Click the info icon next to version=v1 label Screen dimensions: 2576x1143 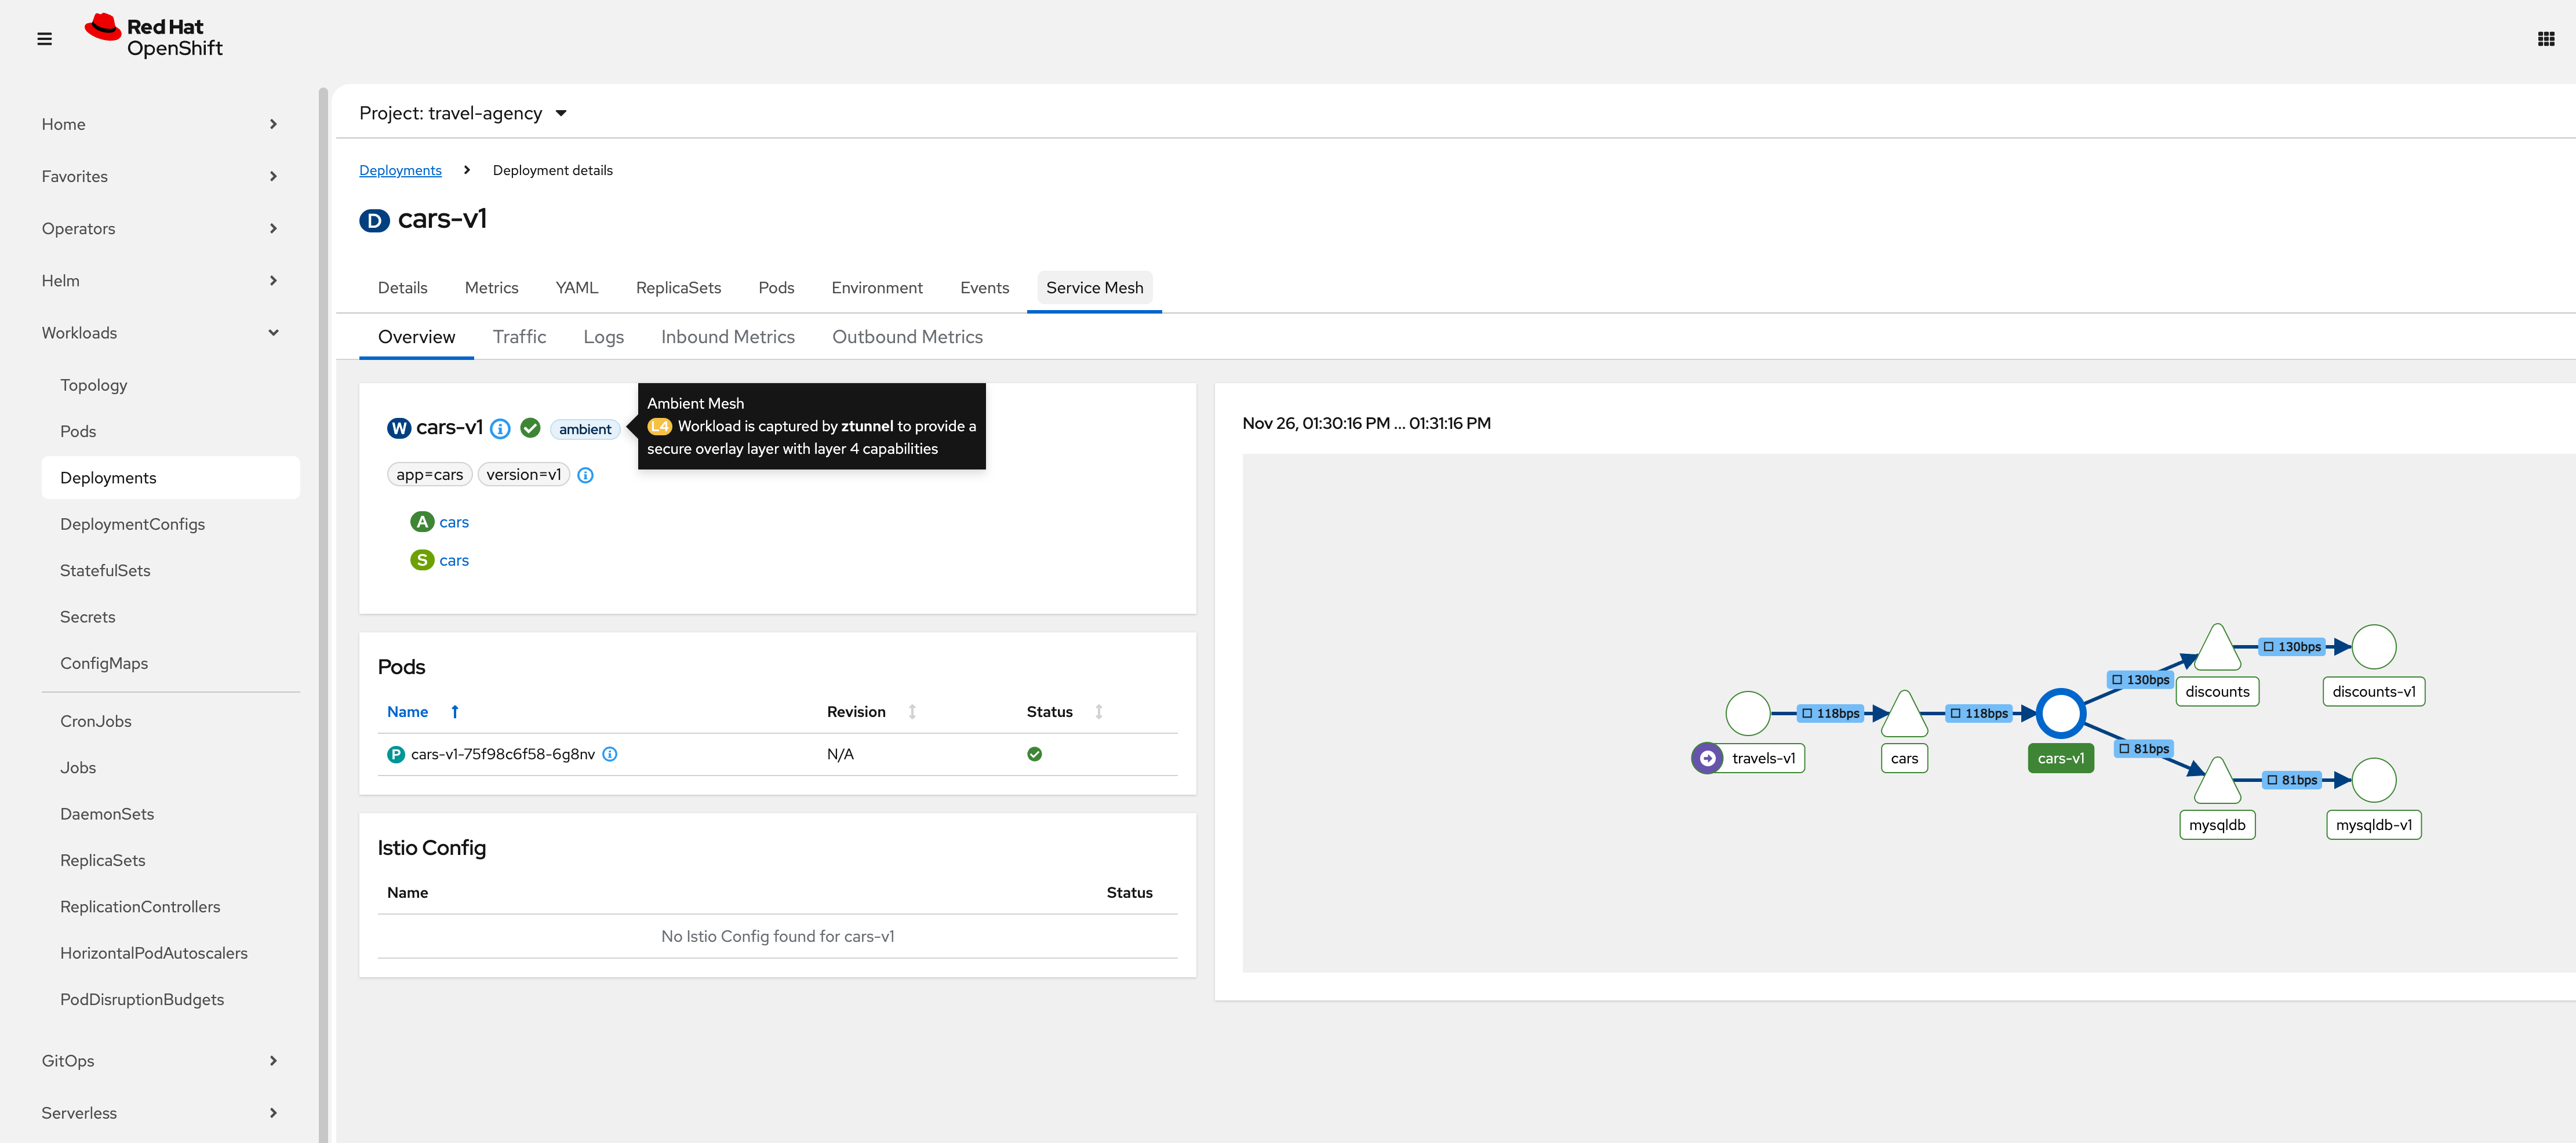tap(585, 474)
